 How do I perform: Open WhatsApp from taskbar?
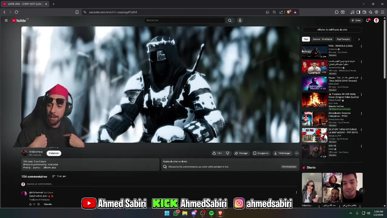(x=176, y=213)
